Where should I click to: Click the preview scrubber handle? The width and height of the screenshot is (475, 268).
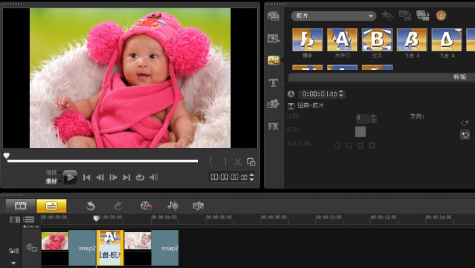6,155
